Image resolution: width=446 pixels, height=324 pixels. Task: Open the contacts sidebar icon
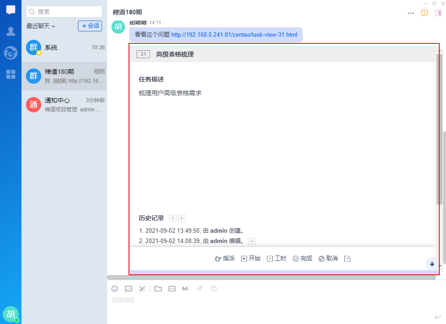point(11,31)
